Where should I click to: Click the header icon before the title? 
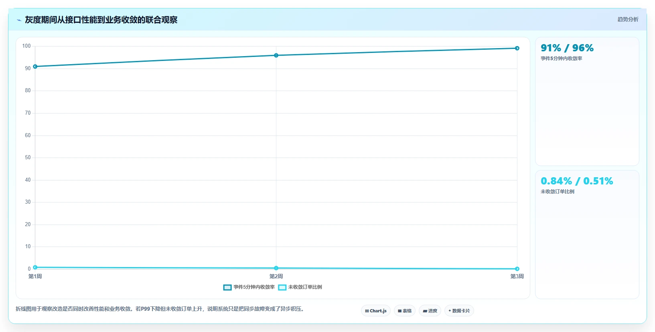(19, 20)
